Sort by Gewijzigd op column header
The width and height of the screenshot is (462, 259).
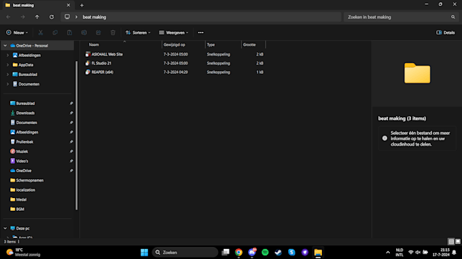174,45
